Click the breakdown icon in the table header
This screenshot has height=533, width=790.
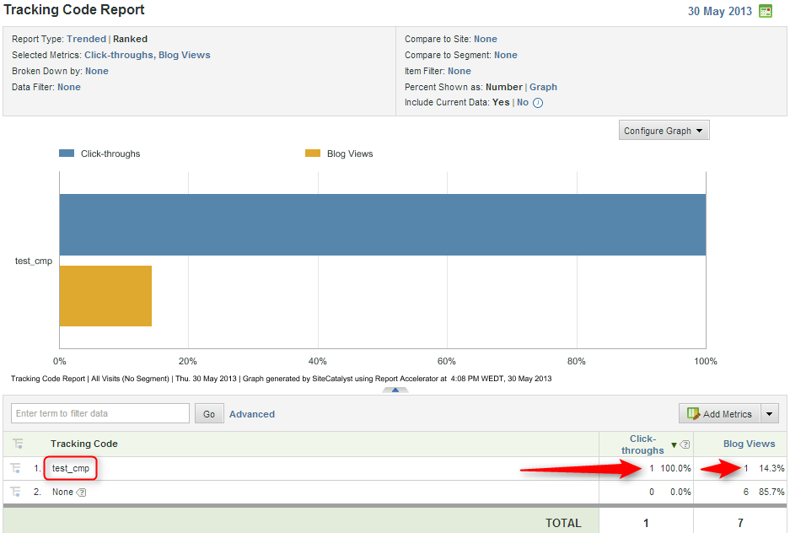pyautogui.click(x=18, y=444)
